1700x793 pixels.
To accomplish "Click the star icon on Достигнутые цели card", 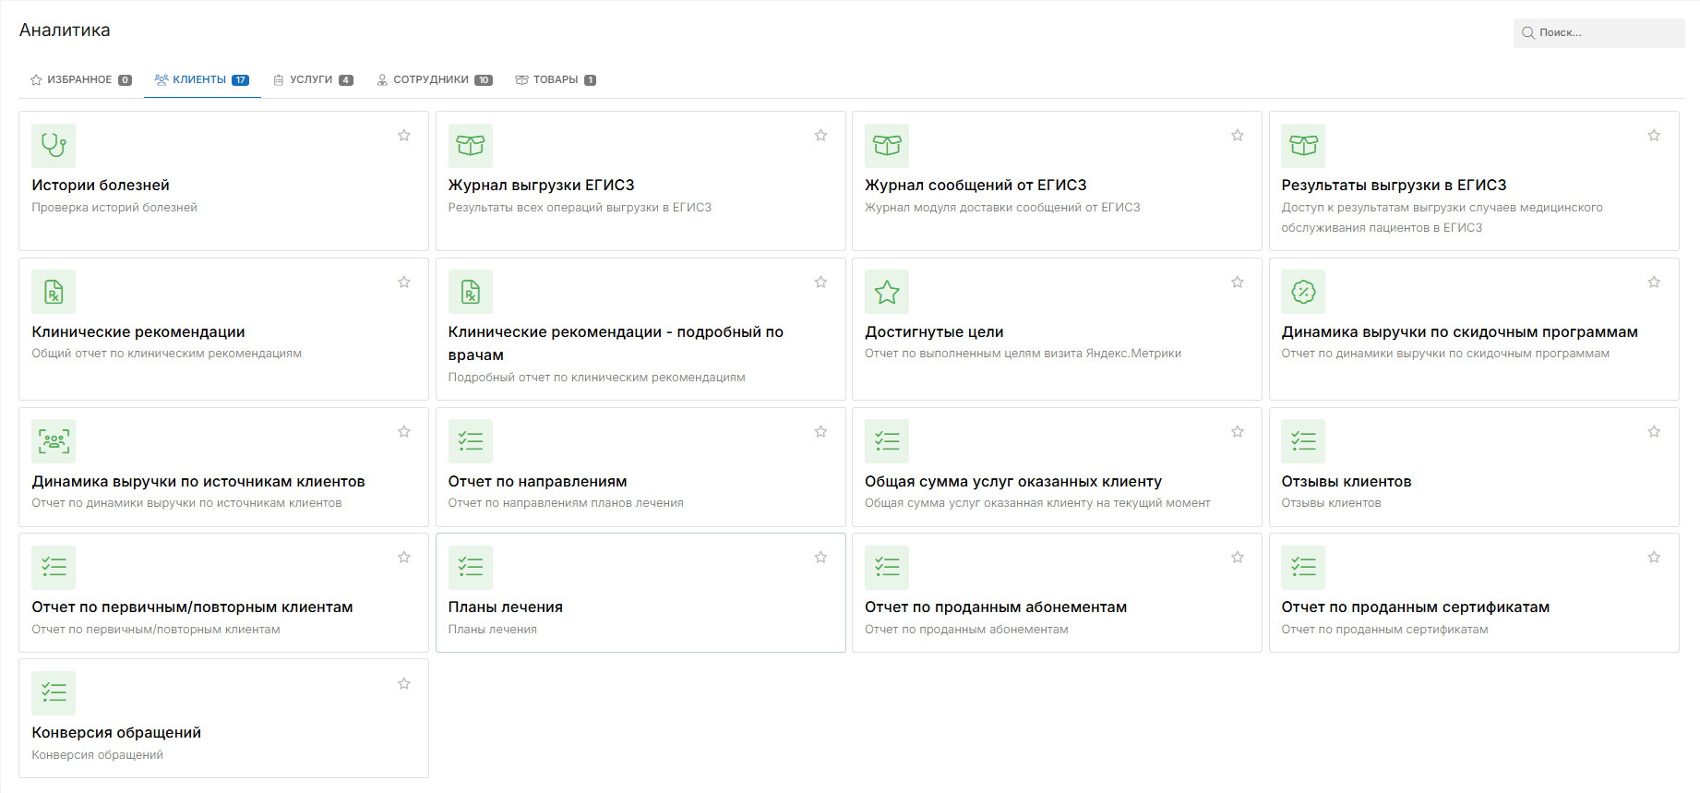I will (887, 293).
